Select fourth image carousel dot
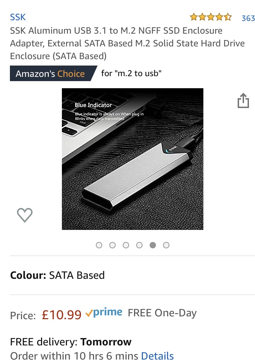The height and width of the screenshot is (361, 255). tap(139, 245)
